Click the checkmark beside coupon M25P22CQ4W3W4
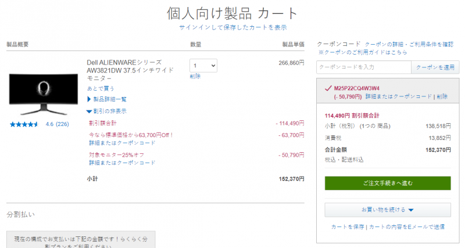The image size is (465, 248). [x=328, y=88]
